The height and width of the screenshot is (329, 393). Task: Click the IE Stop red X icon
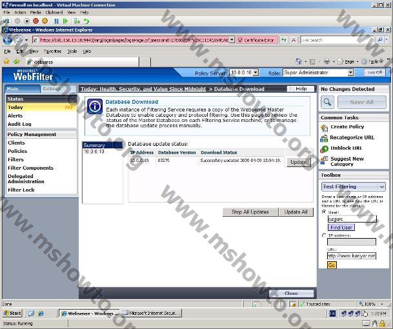(294, 39)
